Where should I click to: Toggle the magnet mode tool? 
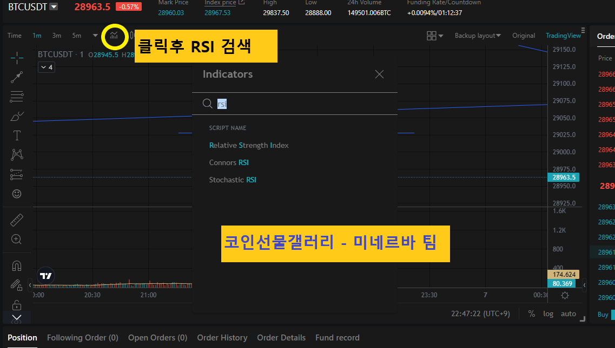click(16, 266)
